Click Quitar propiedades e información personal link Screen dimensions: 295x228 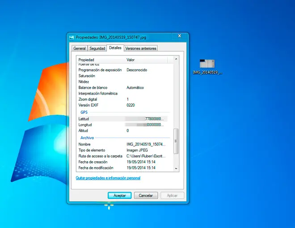[x=108, y=178]
